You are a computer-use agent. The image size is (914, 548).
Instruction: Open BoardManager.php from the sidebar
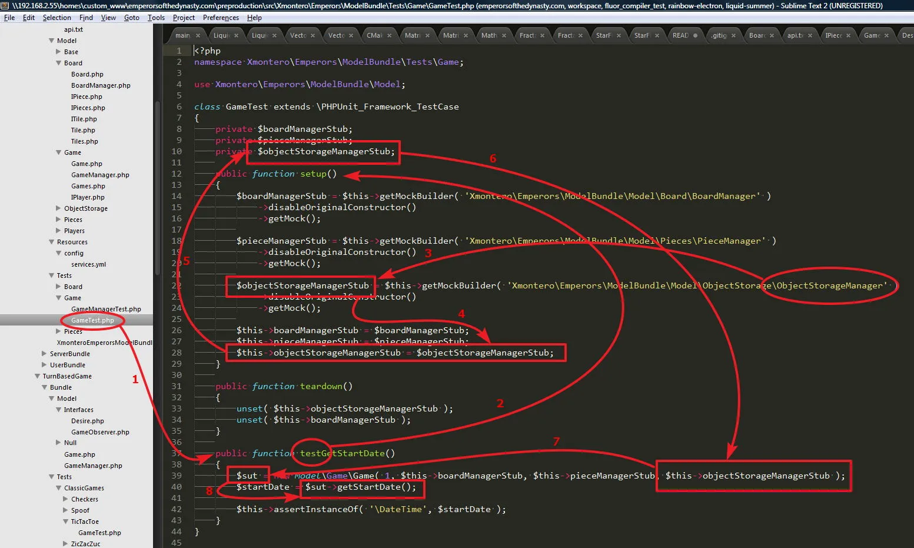click(x=101, y=85)
